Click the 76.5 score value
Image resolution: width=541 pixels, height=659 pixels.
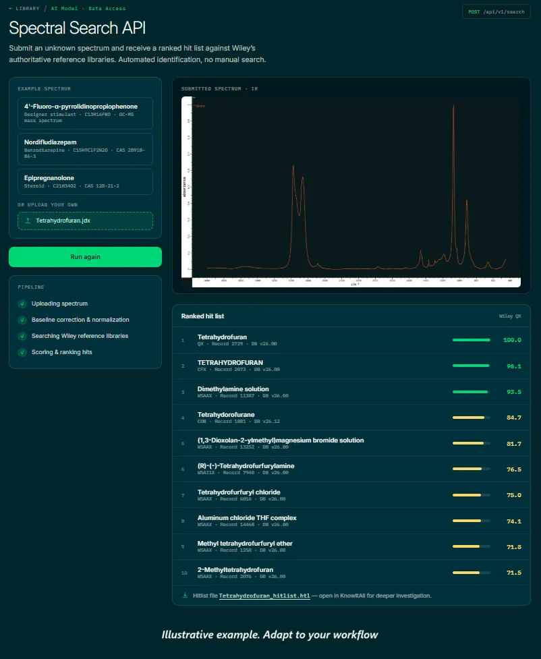click(513, 469)
